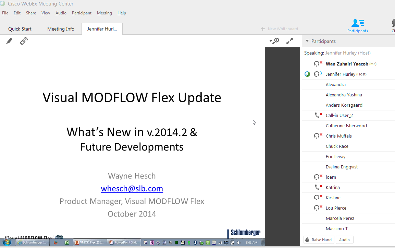The height and width of the screenshot is (248, 395).
Task: Open the File menu
Action: pos(5,13)
